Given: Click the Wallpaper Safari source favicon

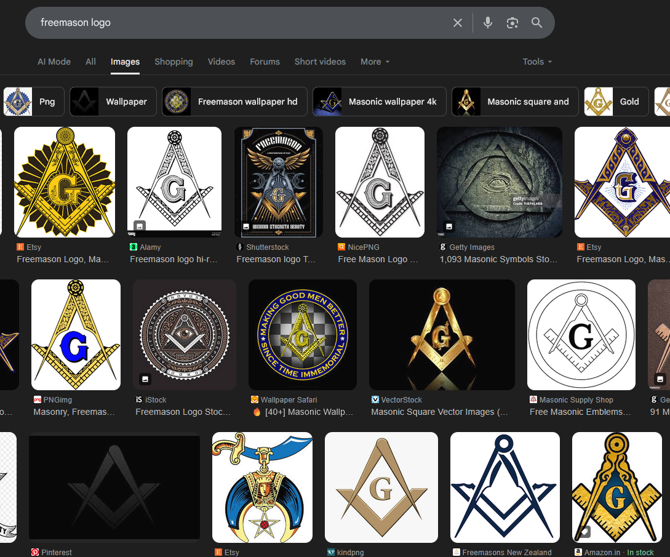Looking at the screenshot, I should (x=255, y=399).
